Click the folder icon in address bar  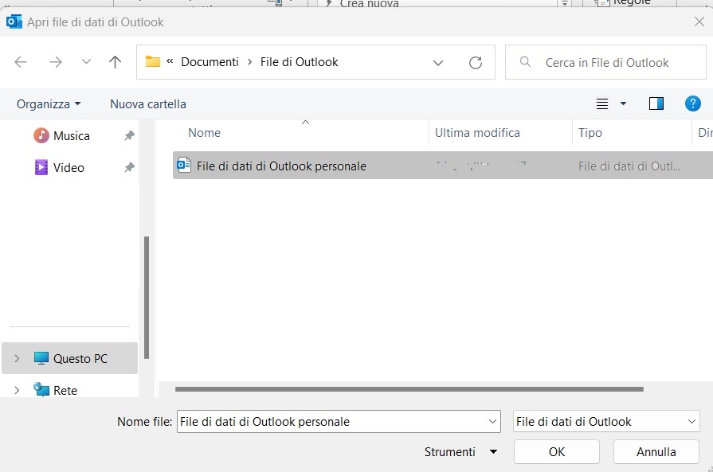tap(153, 61)
